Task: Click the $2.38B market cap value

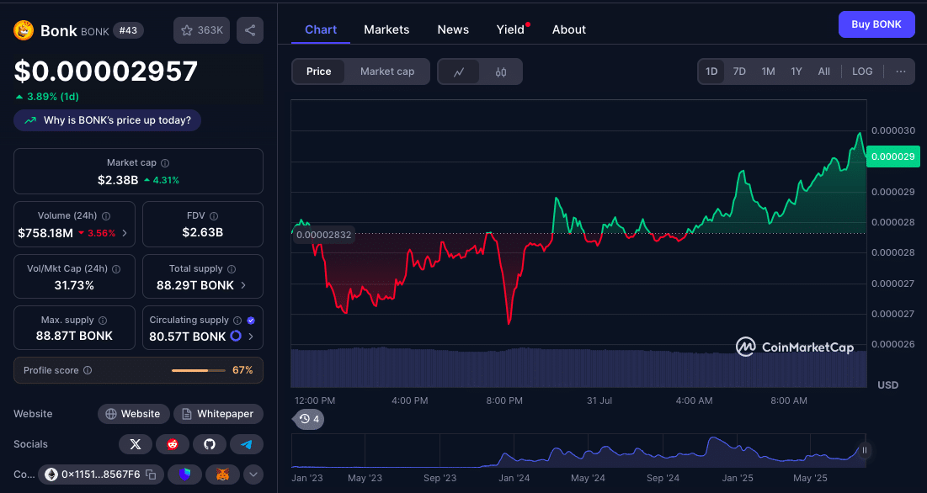Action: (x=118, y=180)
